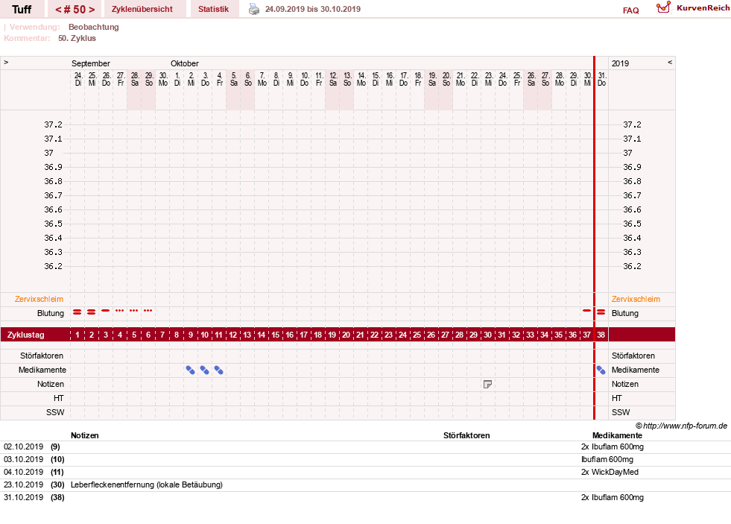Click the medication pill icon on cycle day 11
Screen dimensions: 731x524
click(218, 370)
